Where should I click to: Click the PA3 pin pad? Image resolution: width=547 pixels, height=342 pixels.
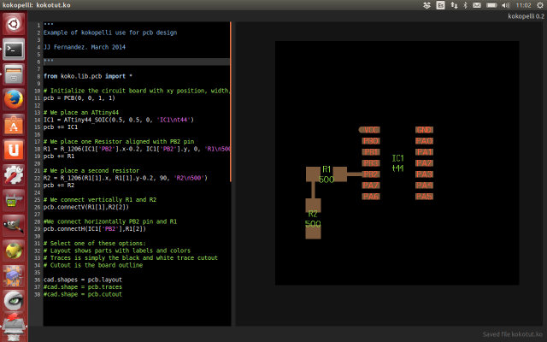[424, 174]
